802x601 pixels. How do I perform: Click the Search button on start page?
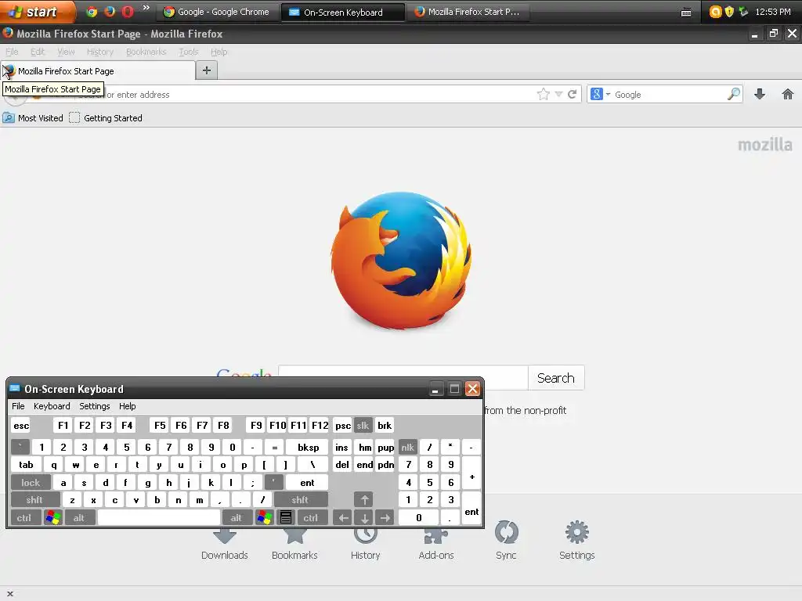(x=556, y=378)
